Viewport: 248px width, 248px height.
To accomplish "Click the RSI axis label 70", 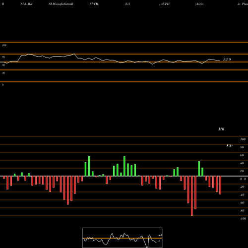I will [x=3, y=57].
